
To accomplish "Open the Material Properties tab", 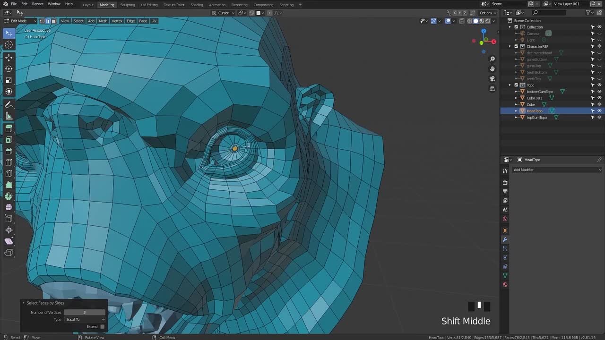I will tap(505, 284).
